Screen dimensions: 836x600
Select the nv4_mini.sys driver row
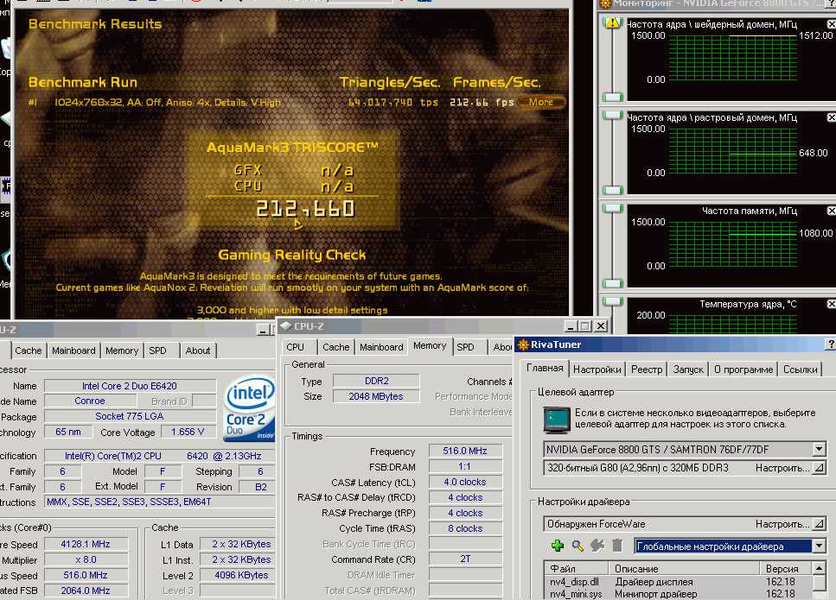[x=678, y=594]
